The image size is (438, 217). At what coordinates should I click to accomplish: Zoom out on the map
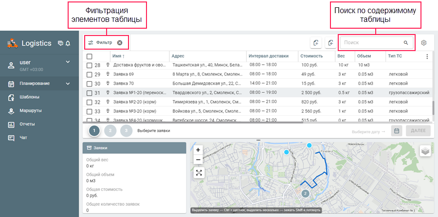tap(198, 160)
